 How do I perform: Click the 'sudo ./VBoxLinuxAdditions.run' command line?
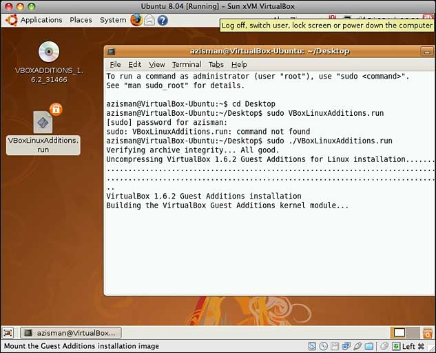[249, 141]
